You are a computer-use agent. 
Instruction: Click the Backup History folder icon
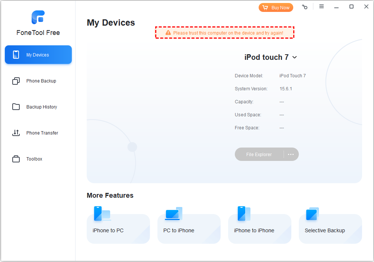click(x=16, y=107)
